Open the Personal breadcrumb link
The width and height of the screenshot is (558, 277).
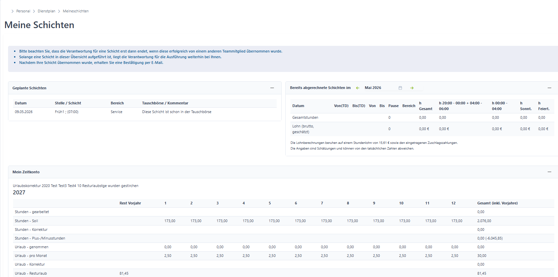pyautogui.click(x=23, y=11)
